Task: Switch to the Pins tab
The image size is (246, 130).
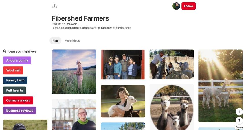Action: pyautogui.click(x=56, y=40)
